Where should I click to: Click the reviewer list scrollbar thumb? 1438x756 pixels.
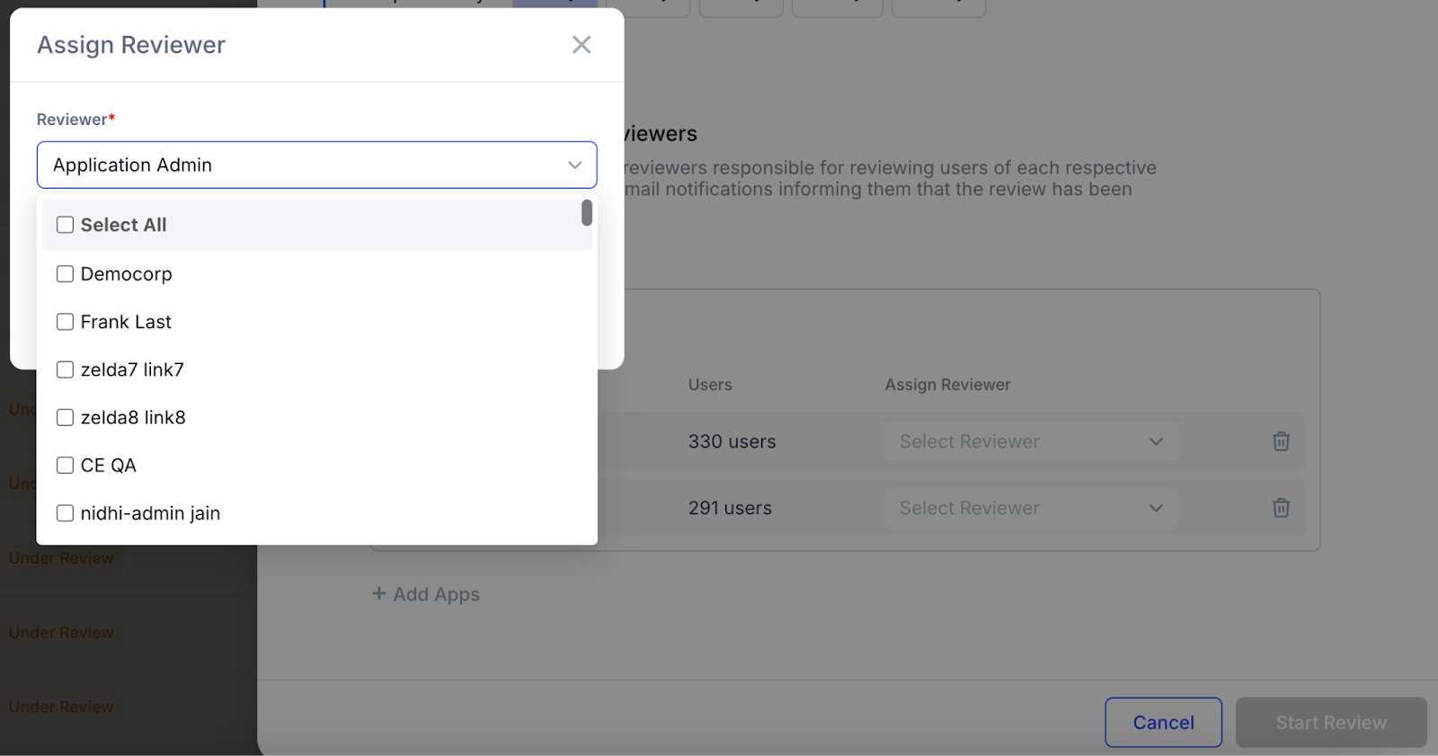click(x=587, y=213)
